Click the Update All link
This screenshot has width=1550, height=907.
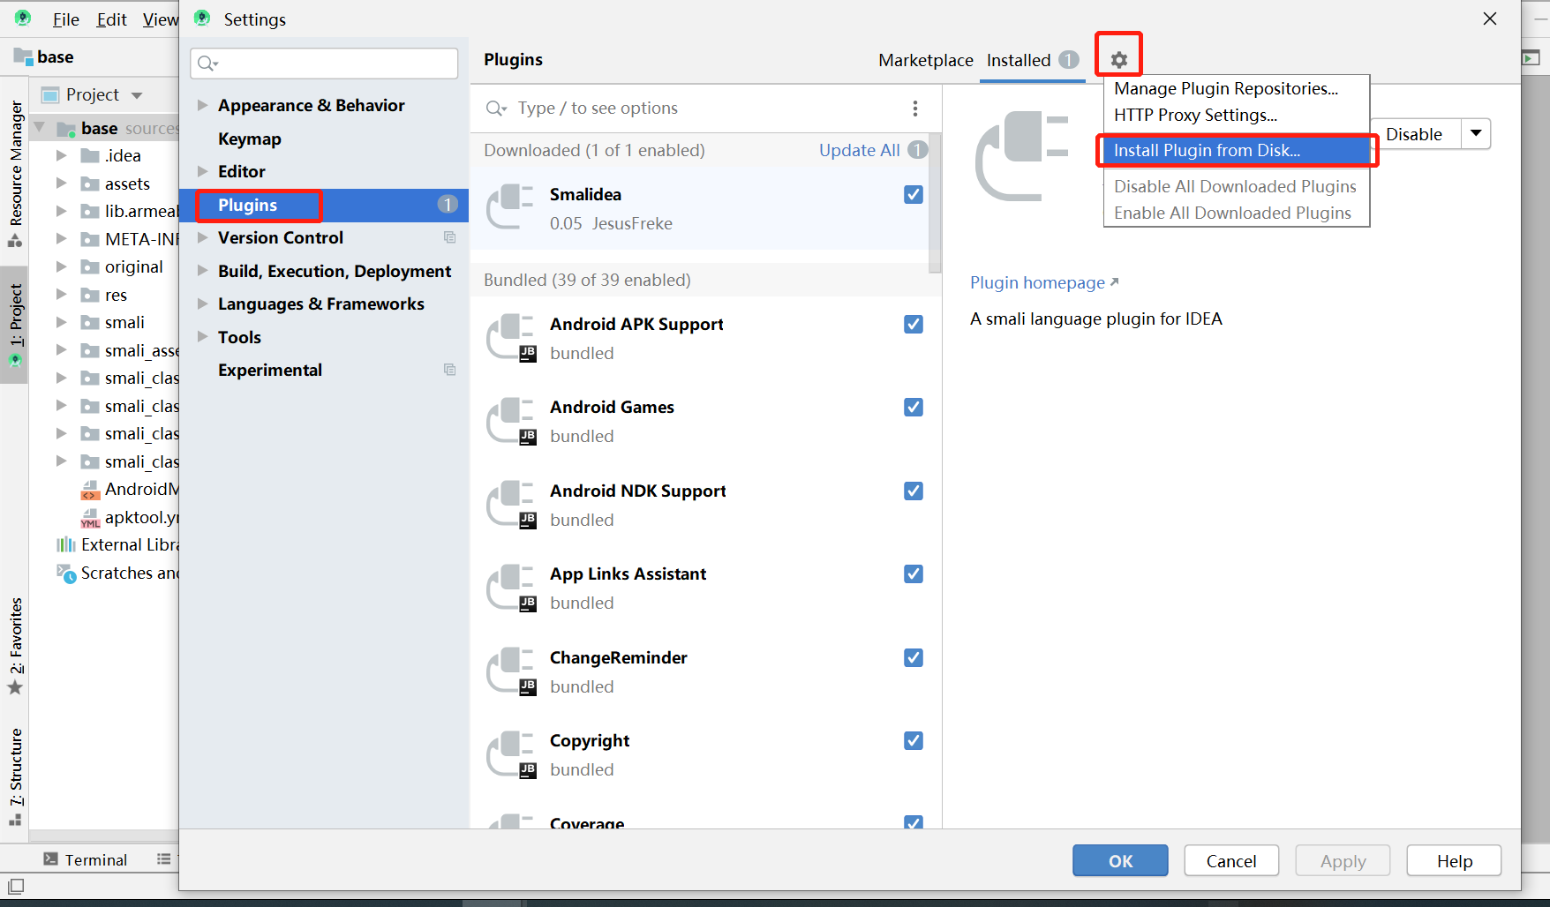coord(859,150)
